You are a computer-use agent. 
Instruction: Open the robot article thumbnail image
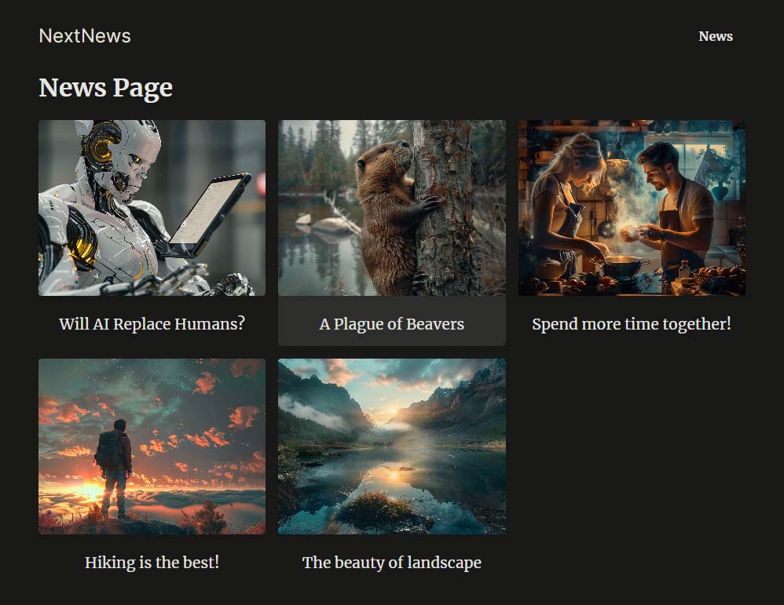click(152, 208)
